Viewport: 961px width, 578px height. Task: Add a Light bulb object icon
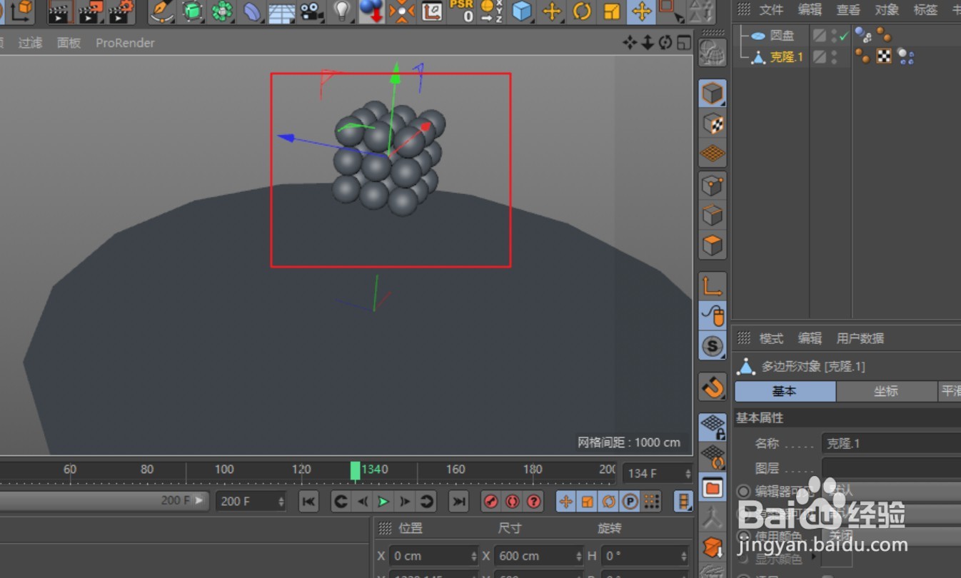(342, 11)
